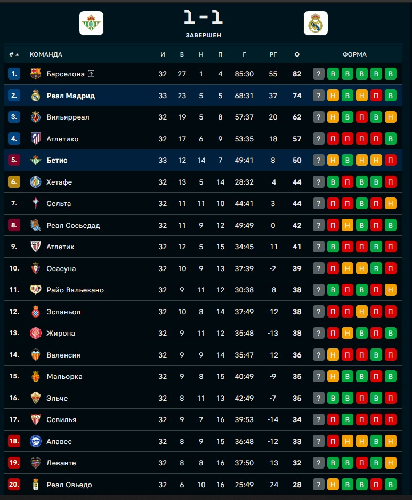This screenshot has height=500, width=412.
Task: Click the Barcelona club logo in the table
Action: pyautogui.click(x=36, y=74)
